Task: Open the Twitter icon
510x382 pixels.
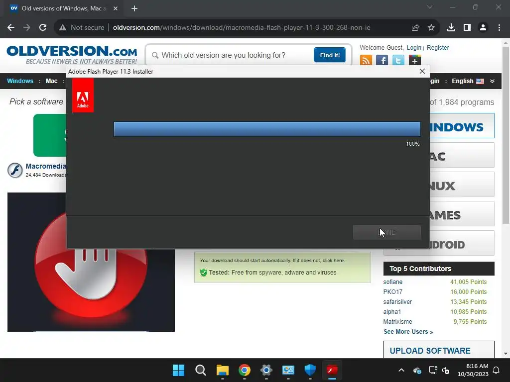Action: [398, 60]
